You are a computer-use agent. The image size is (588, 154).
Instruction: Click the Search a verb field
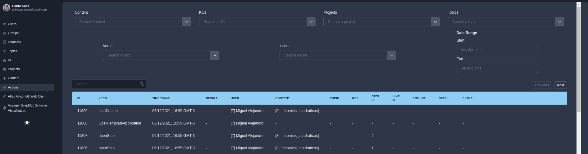click(157, 55)
